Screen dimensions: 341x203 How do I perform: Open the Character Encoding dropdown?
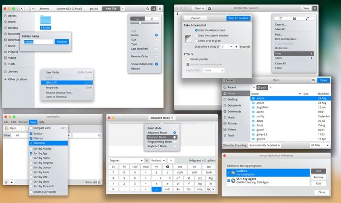pyautogui.click(x=265, y=145)
